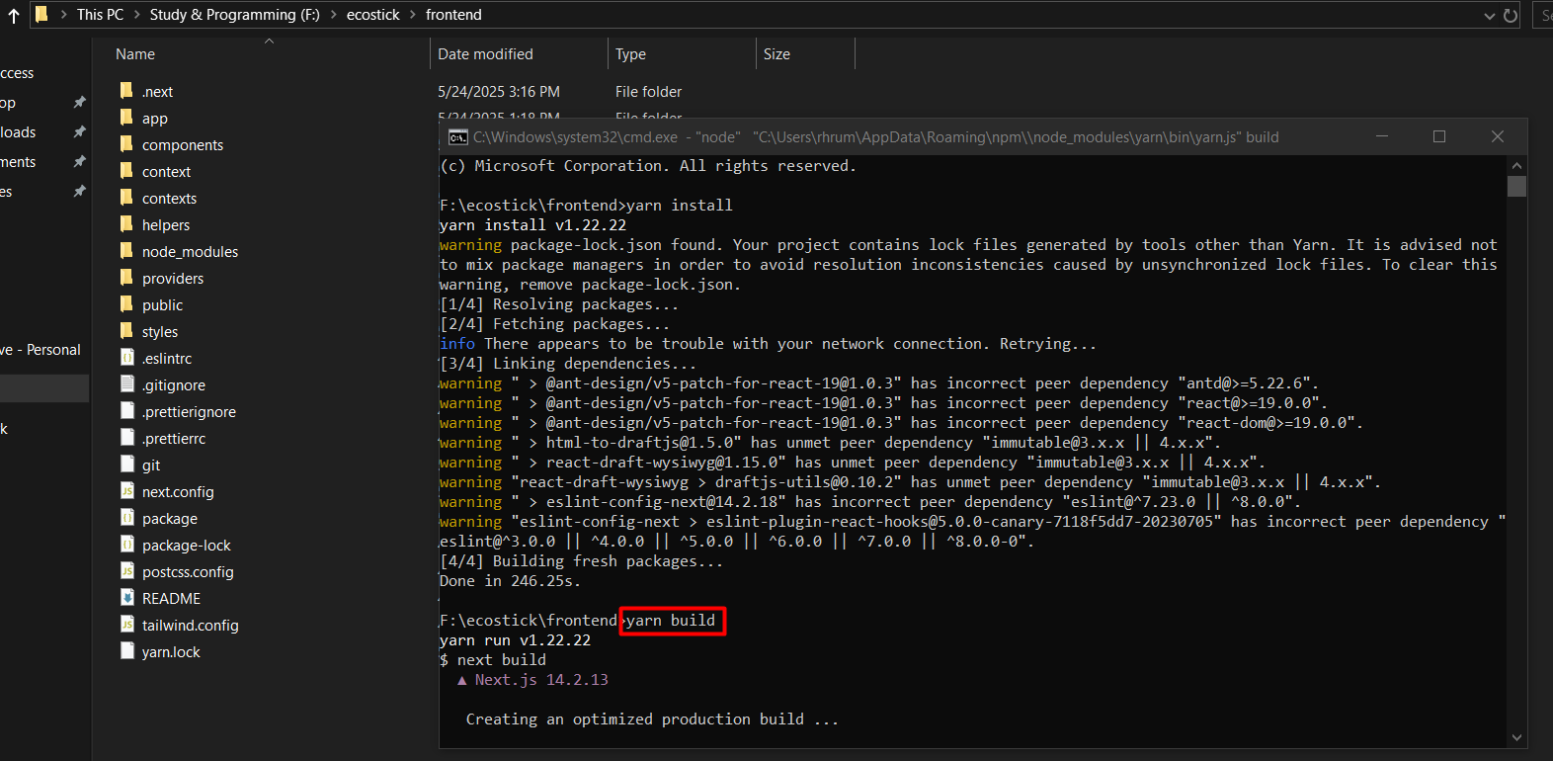Expand chevron after ecostick breadcrumb
Viewport: 1553px width, 761px height.
[413, 15]
